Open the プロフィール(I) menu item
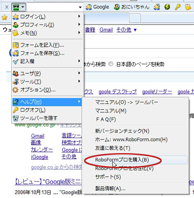 [x=47, y=25]
